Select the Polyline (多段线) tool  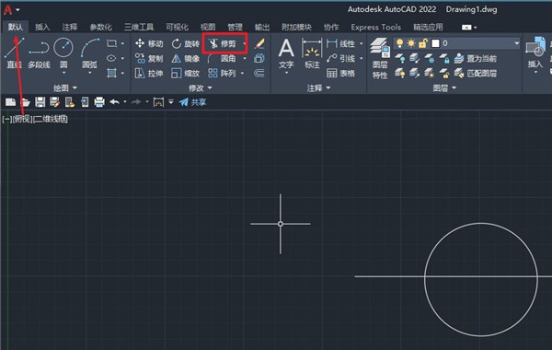coord(39,52)
